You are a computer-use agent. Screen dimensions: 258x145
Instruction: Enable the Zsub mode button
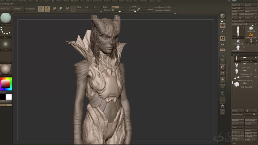[115, 7]
